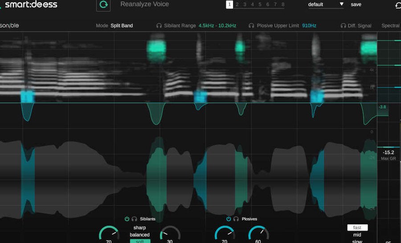Image resolution: width=401 pixels, height=243 pixels.
Task: Edit the 4.5kHz sibilant range lower value
Action: click(206, 25)
